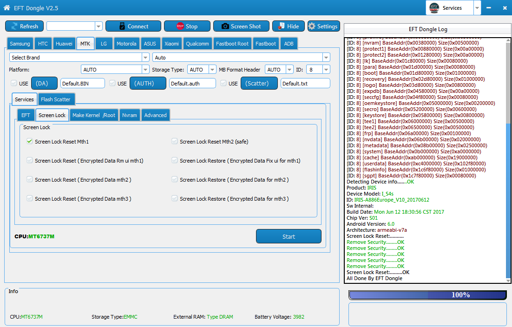The height and width of the screenshot is (327, 512).
Task: Click the (Scatter) file button
Action: click(x=259, y=83)
